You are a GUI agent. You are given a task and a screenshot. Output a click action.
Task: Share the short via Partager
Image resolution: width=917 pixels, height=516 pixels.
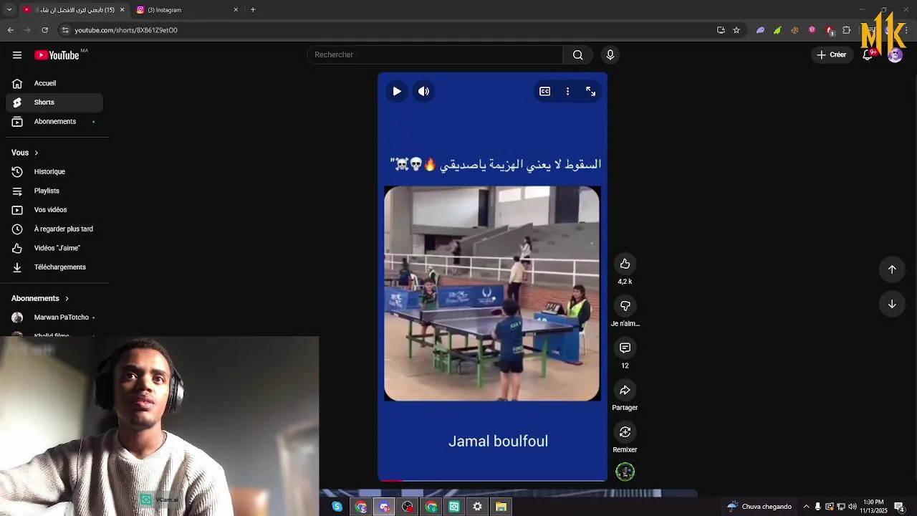625,390
